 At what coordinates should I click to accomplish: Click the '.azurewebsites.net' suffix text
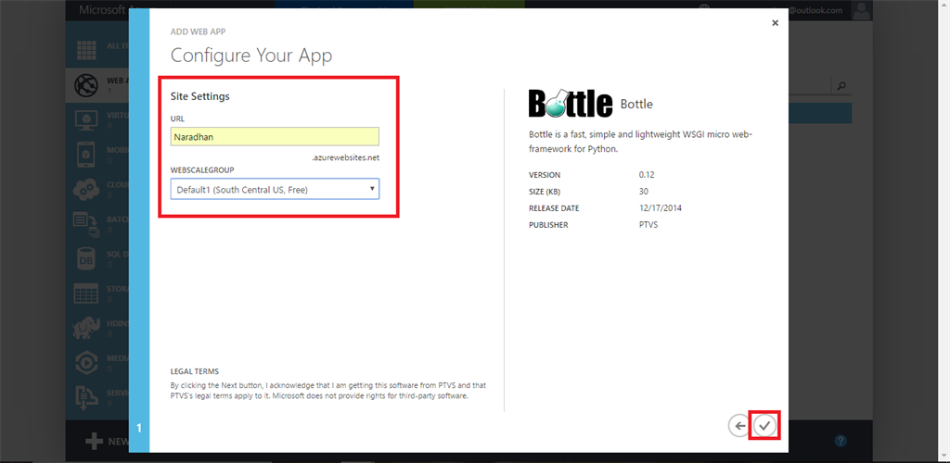(346, 157)
